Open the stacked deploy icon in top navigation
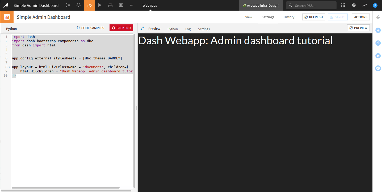Viewport: 382px width, 192px height. pos(110,5)
